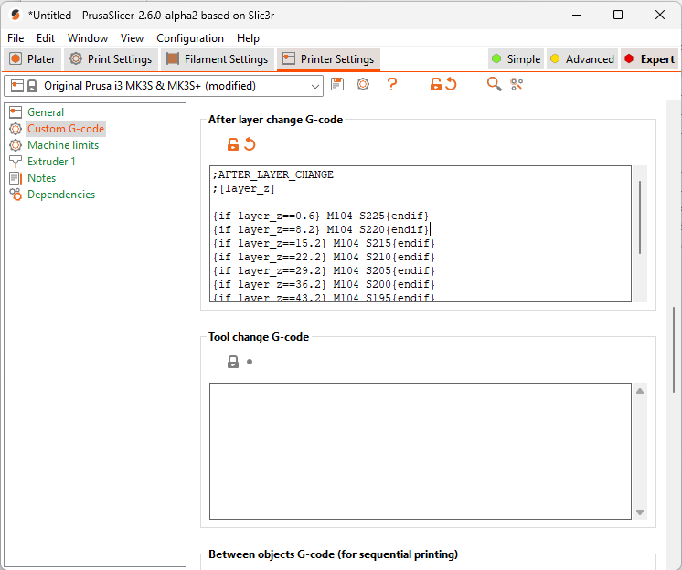Screen dimensions: 682x570
Task: Open the printer preset dropdown
Action: [x=315, y=86]
